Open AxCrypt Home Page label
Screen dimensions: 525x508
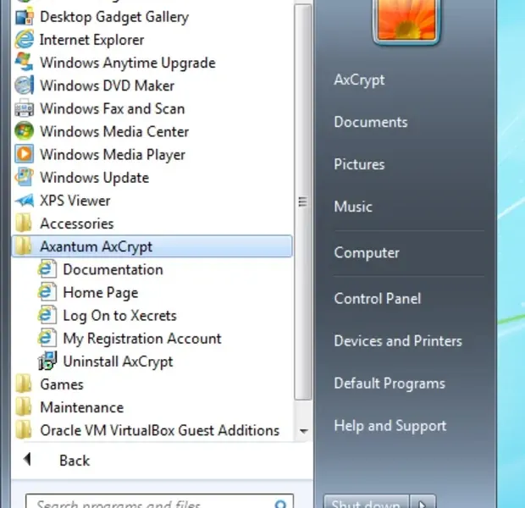[x=101, y=293]
